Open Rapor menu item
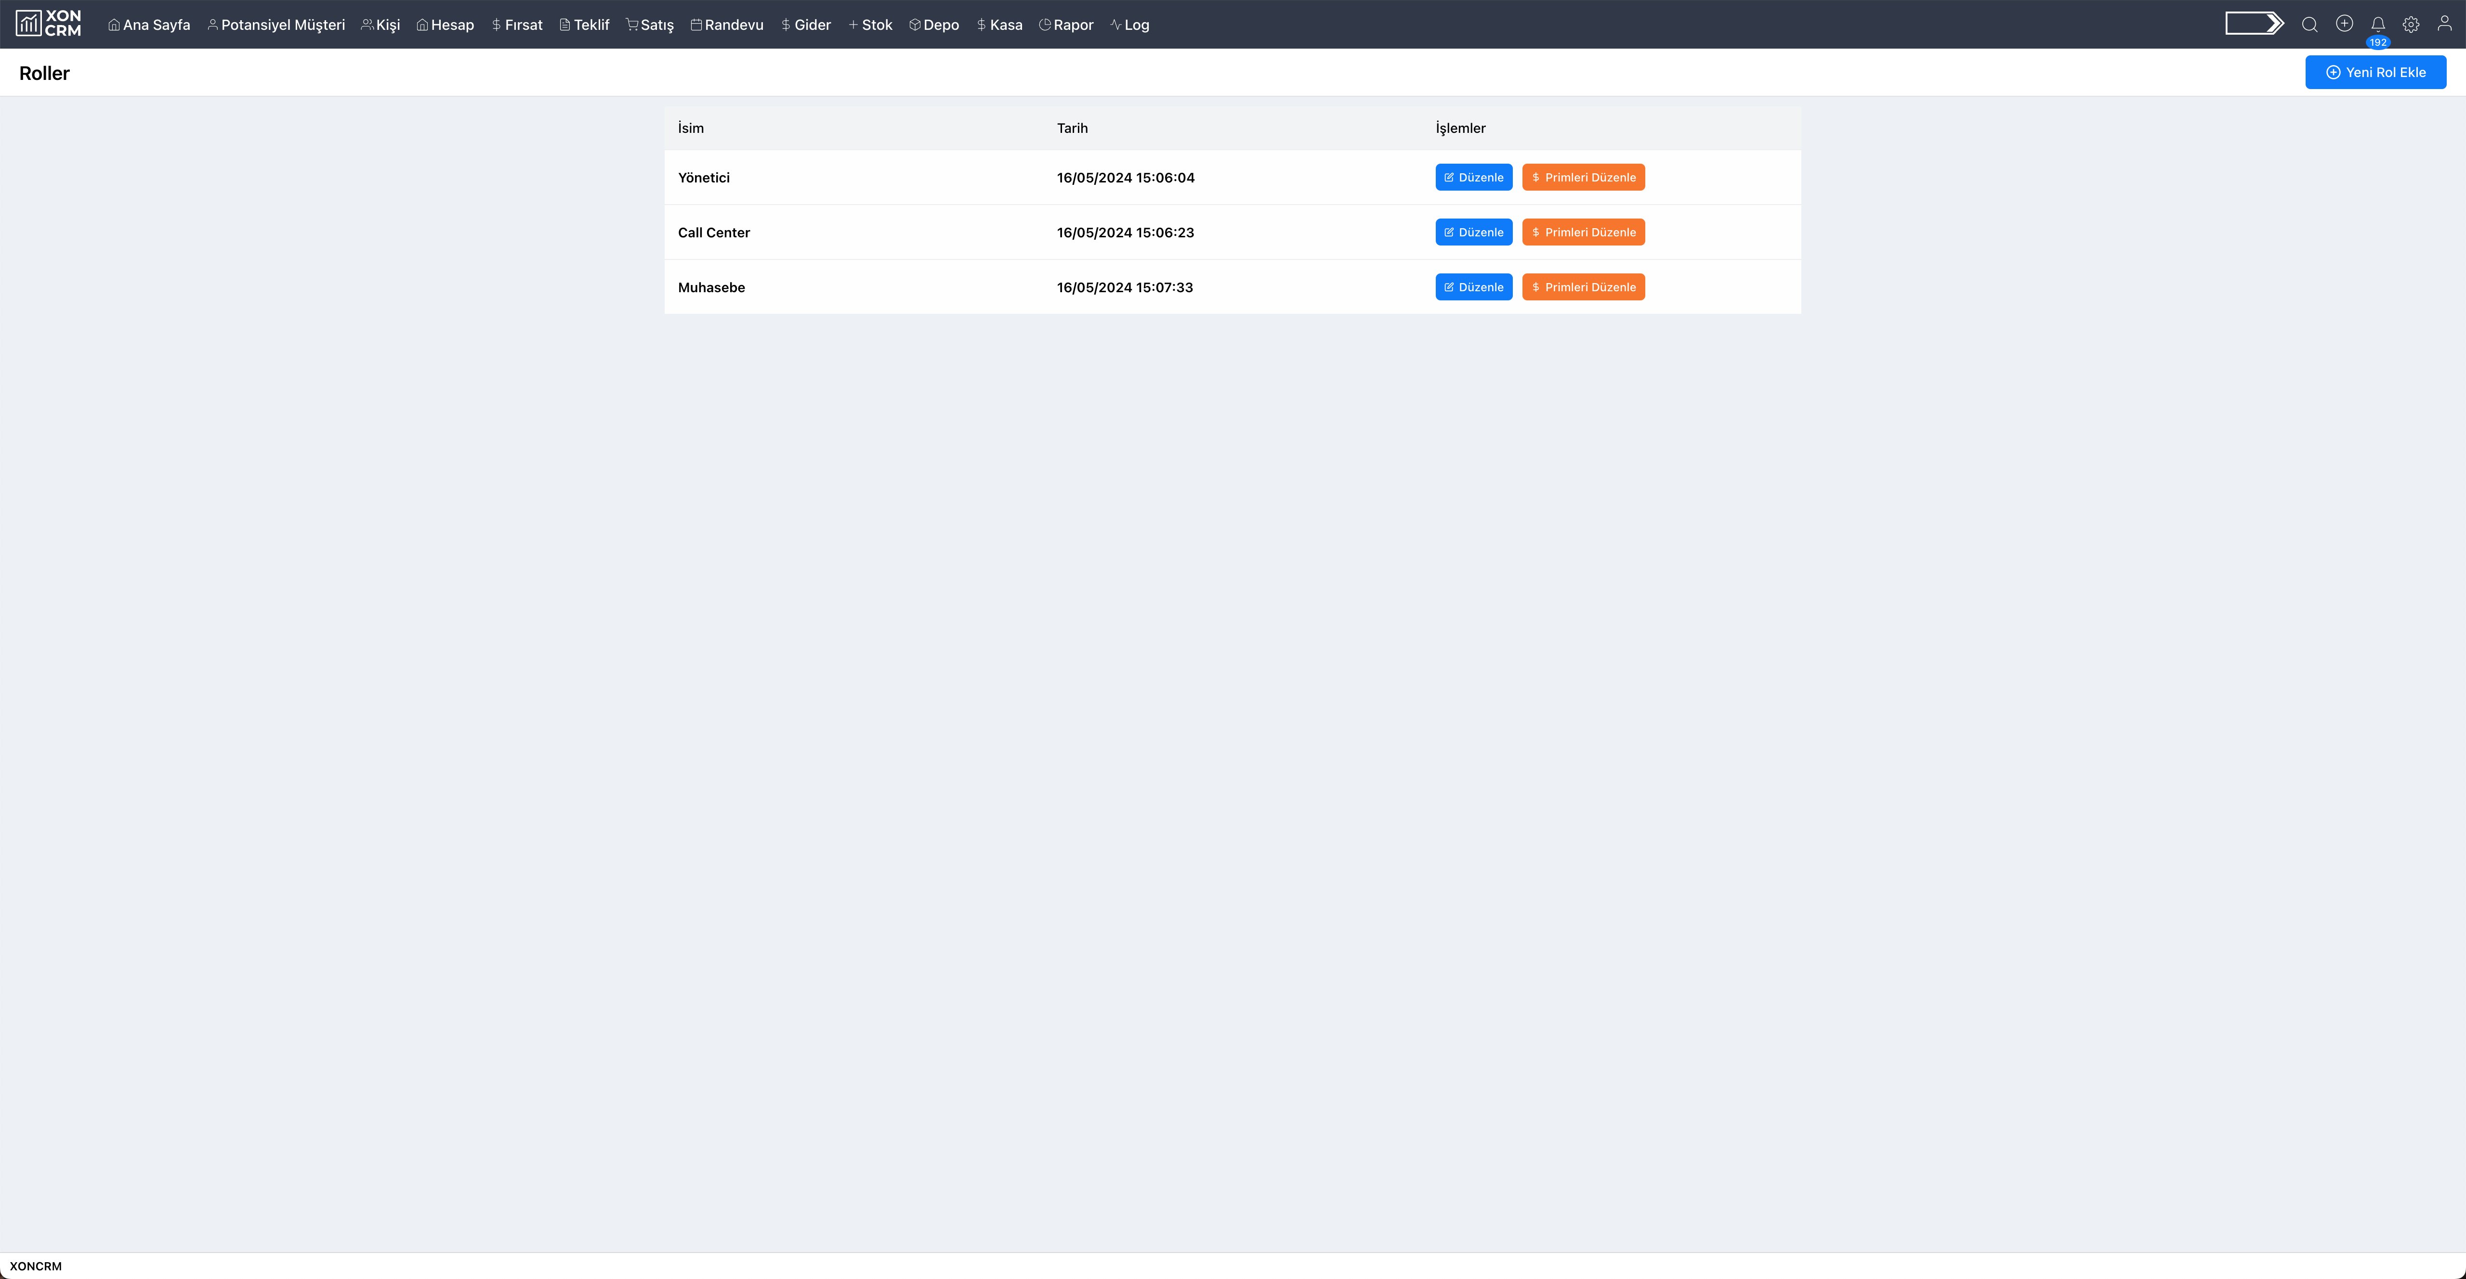This screenshot has width=2466, height=1279. pyautogui.click(x=1066, y=25)
